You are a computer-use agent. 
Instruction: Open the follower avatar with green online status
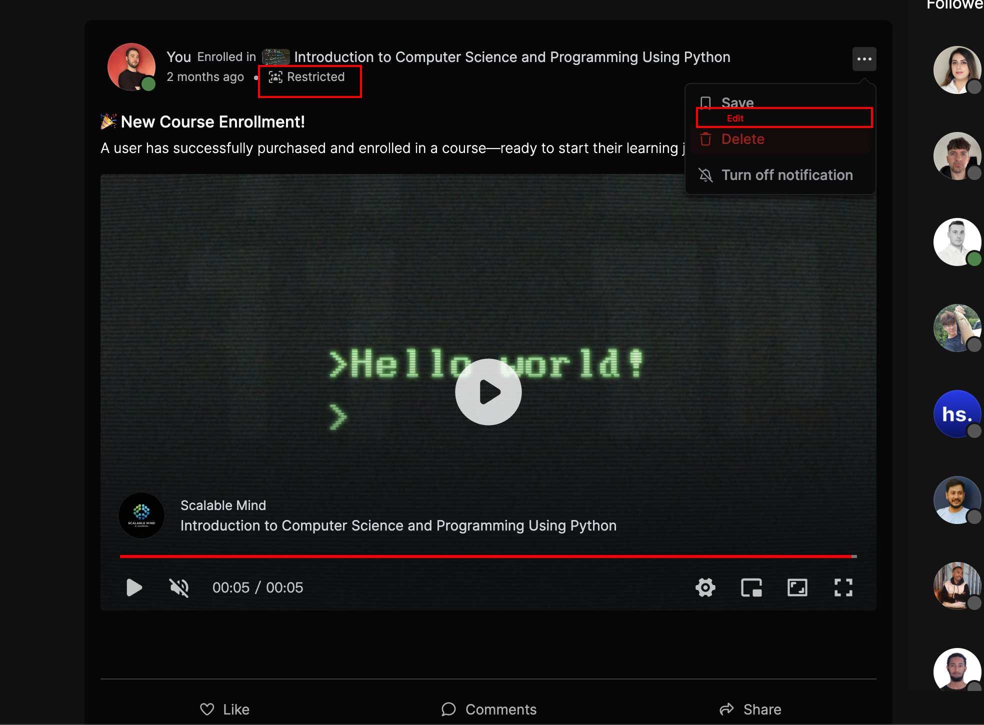[957, 242]
